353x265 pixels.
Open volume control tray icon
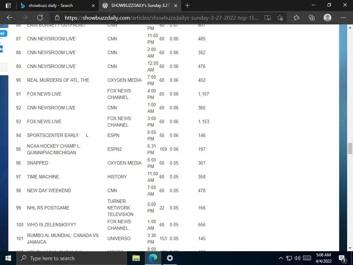pos(297,258)
